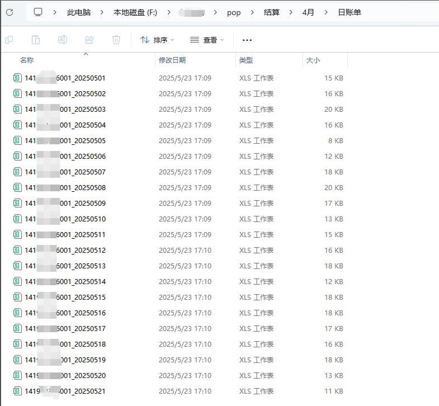Click XLS 工作表 type of file _20250508

tap(256, 187)
